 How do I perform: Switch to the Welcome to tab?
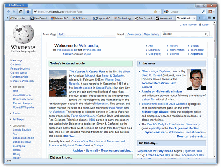coord(165,18)
